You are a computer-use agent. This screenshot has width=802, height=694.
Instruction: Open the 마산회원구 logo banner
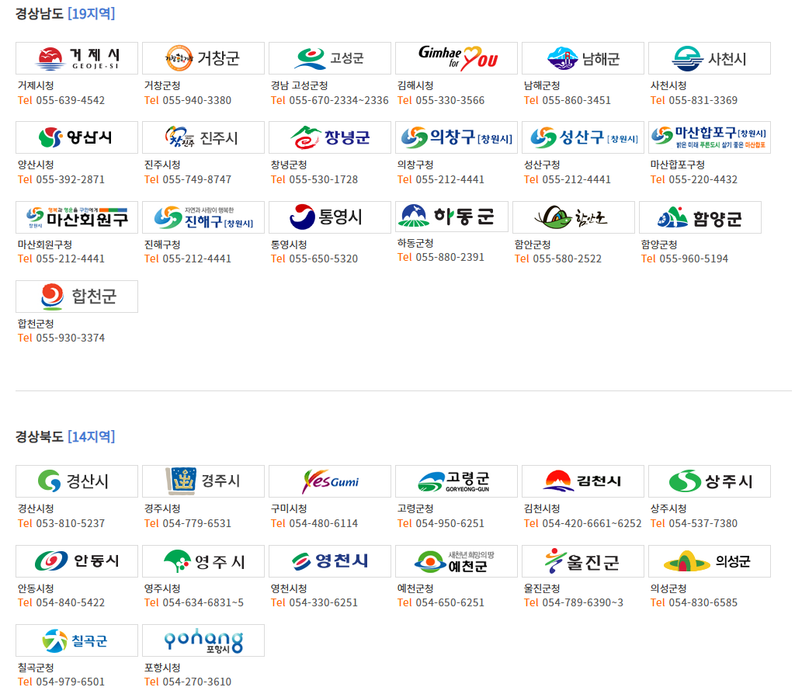click(x=77, y=217)
